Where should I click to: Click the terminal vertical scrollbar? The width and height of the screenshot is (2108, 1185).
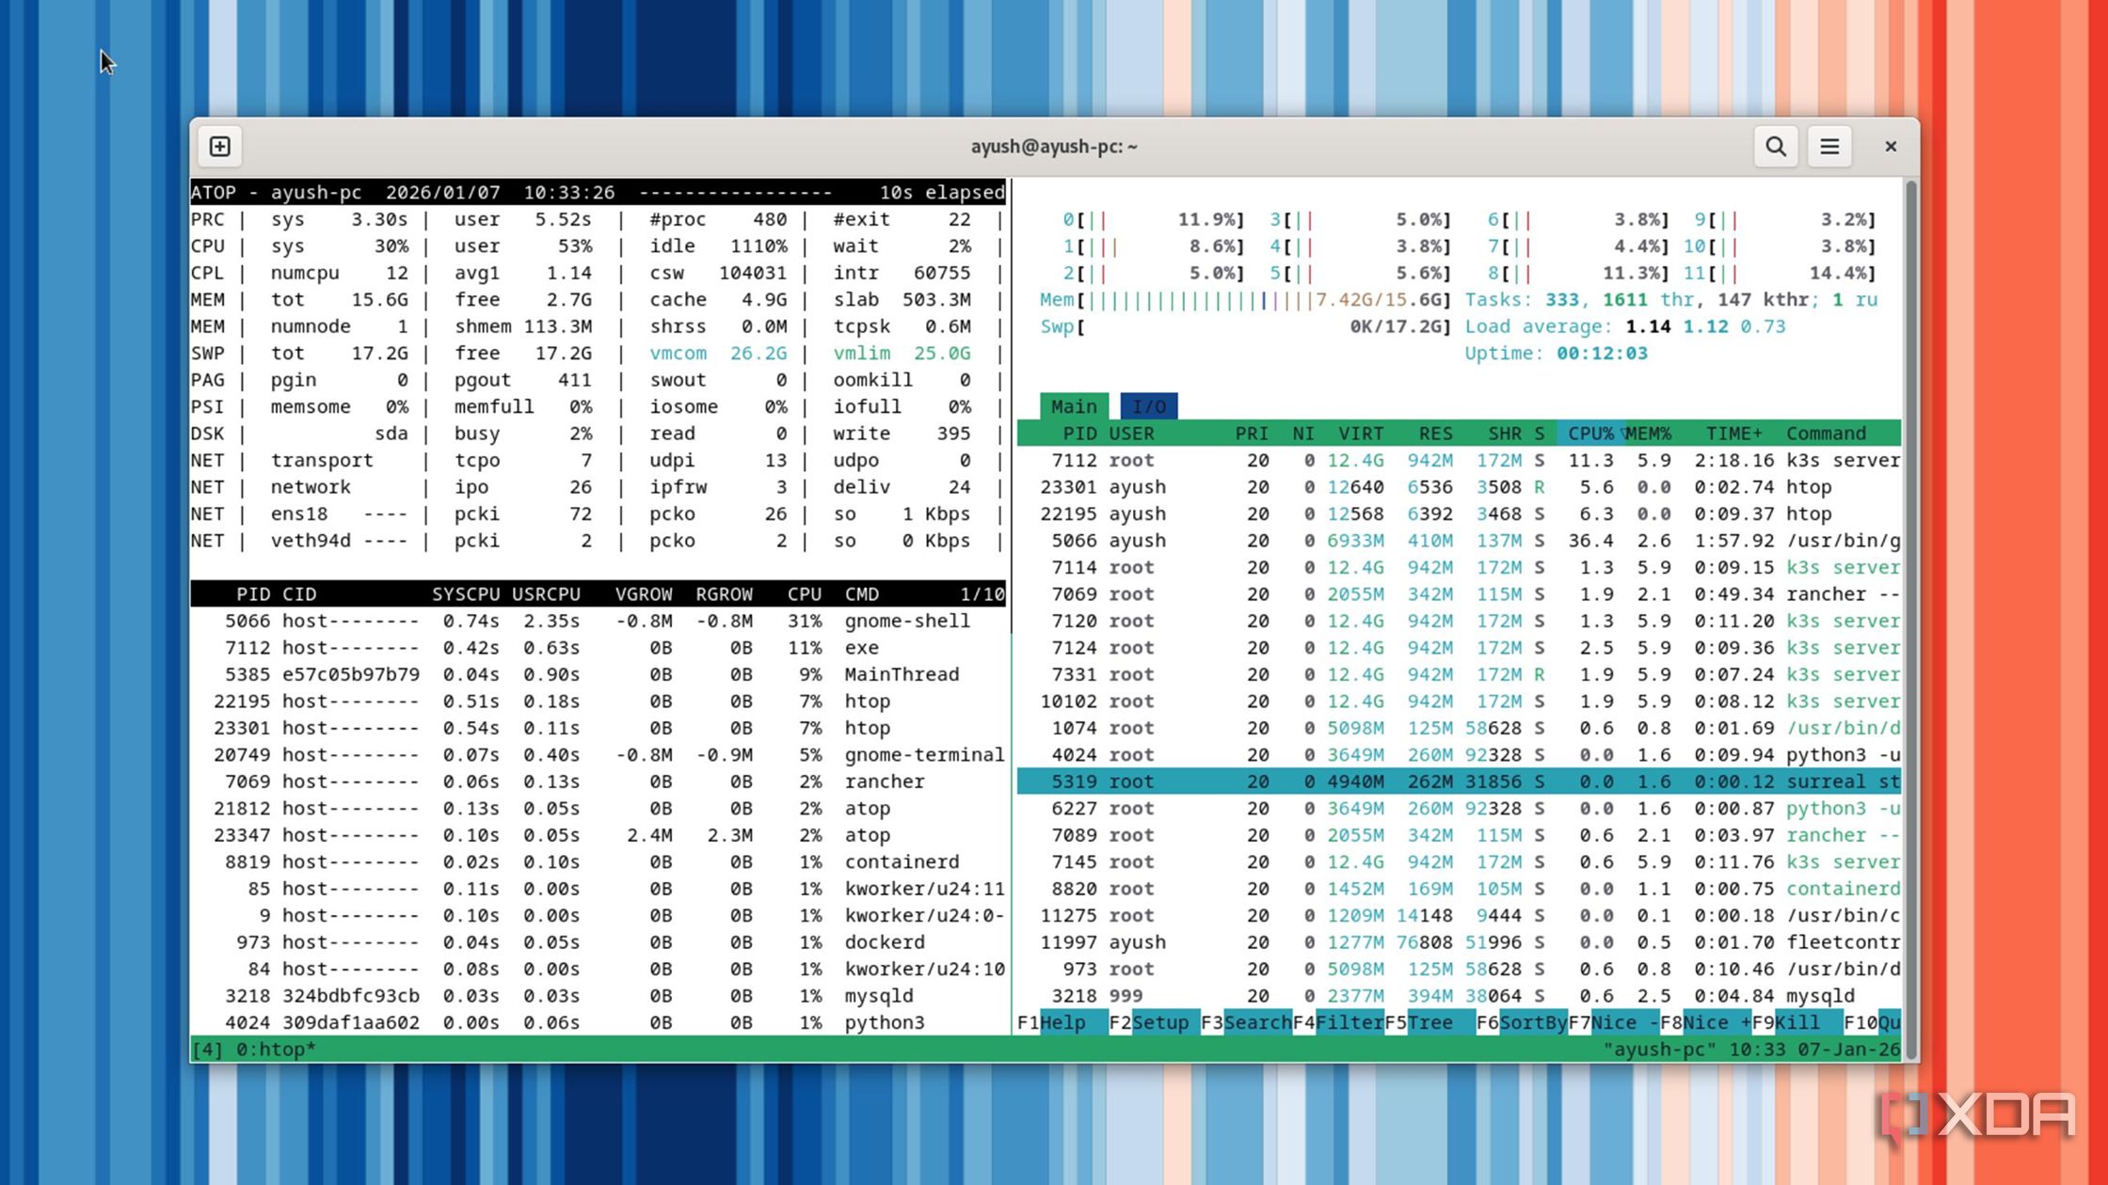(1910, 619)
